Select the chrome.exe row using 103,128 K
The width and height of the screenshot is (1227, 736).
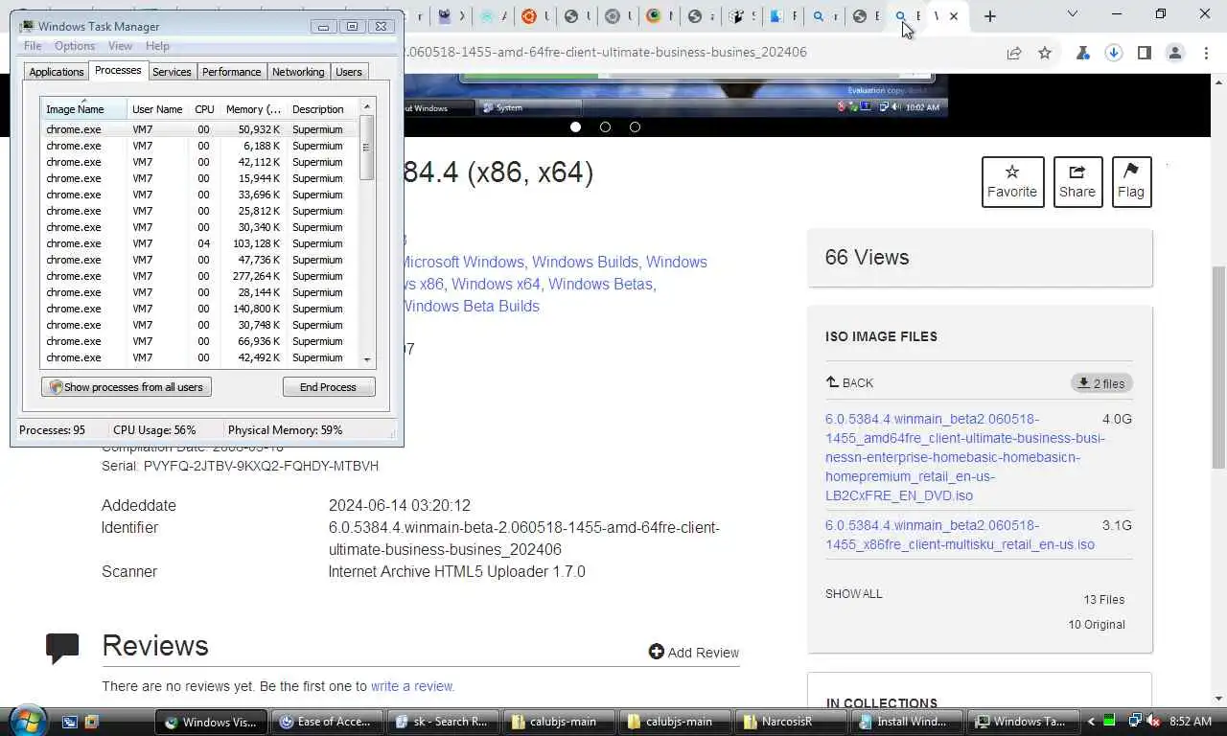[199, 243]
